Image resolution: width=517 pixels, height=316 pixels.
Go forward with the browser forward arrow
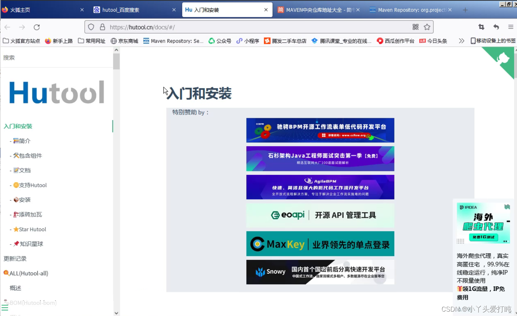22,27
